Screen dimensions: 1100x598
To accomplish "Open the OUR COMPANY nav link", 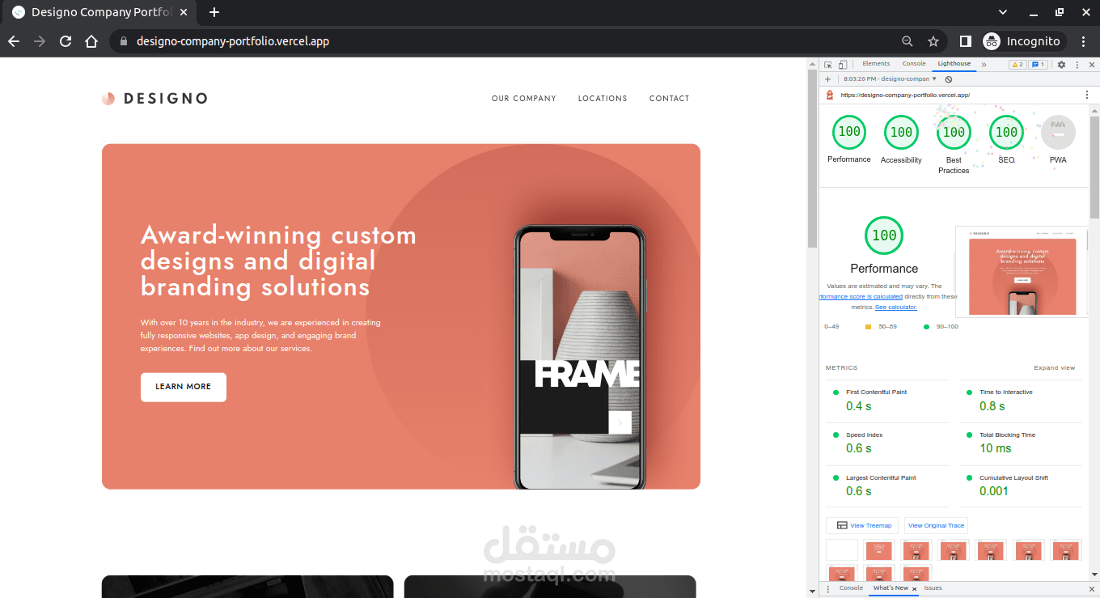I will (x=524, y=99).
